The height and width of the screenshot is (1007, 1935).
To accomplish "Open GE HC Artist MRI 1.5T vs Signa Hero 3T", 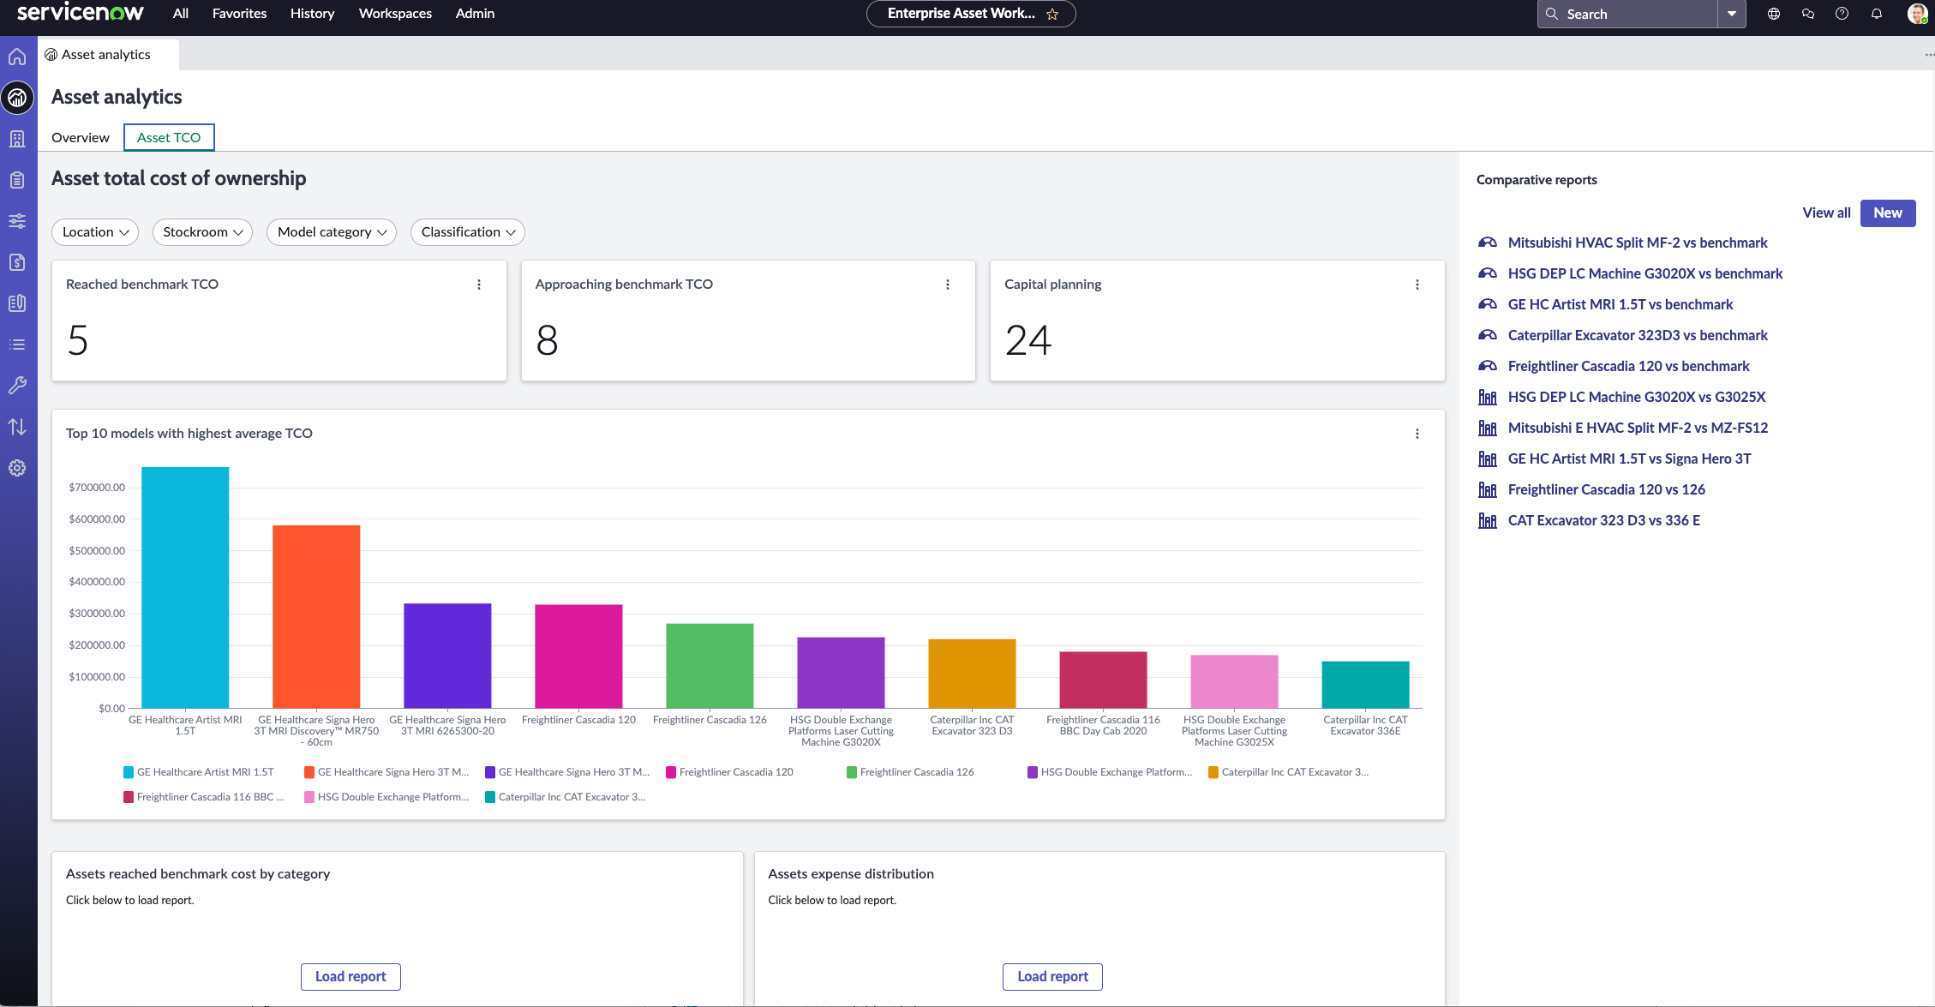I will 1630,459.
